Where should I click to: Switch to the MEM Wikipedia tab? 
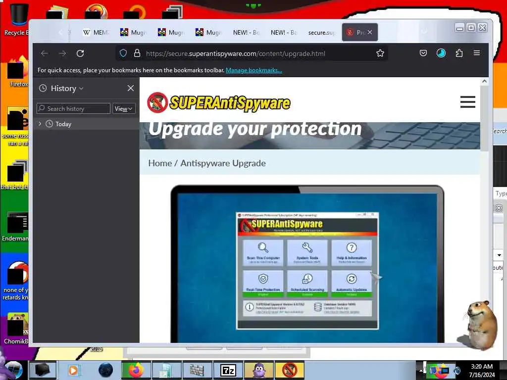[96, 32]
